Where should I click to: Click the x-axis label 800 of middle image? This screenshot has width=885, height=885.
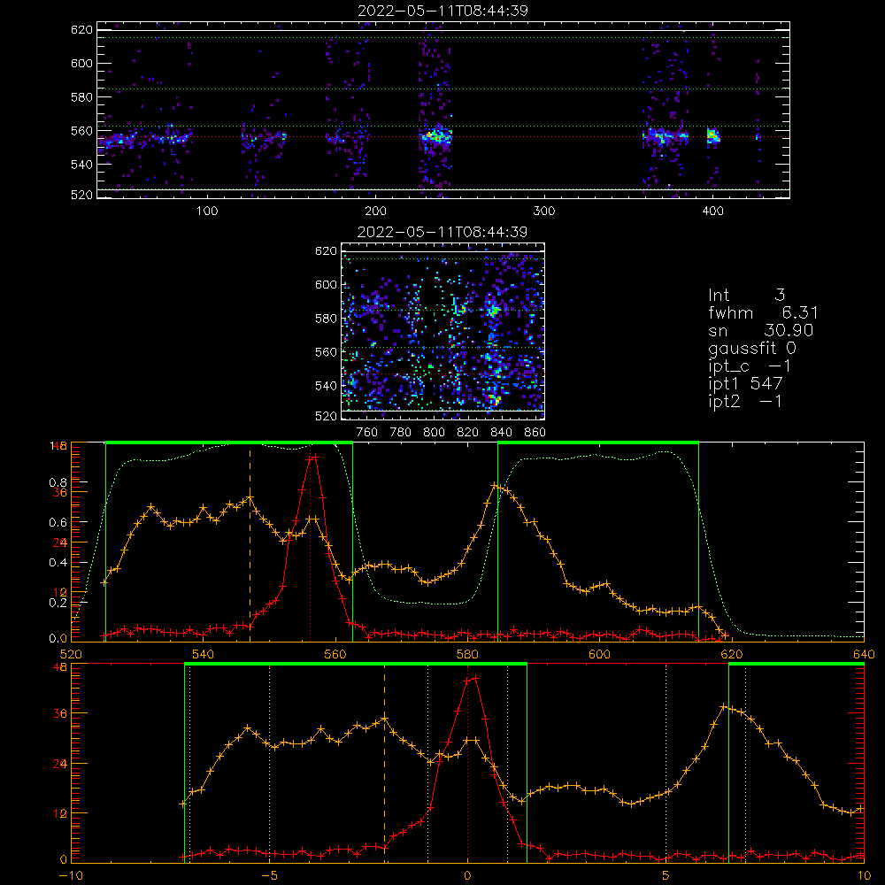pyautogui.click(x=434, y=433)
